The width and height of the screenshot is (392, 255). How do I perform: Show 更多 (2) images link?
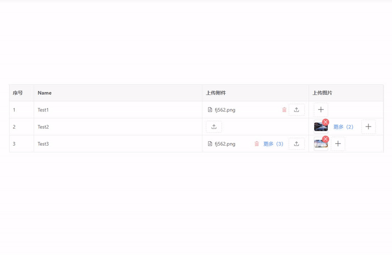[x=343, y=127]
